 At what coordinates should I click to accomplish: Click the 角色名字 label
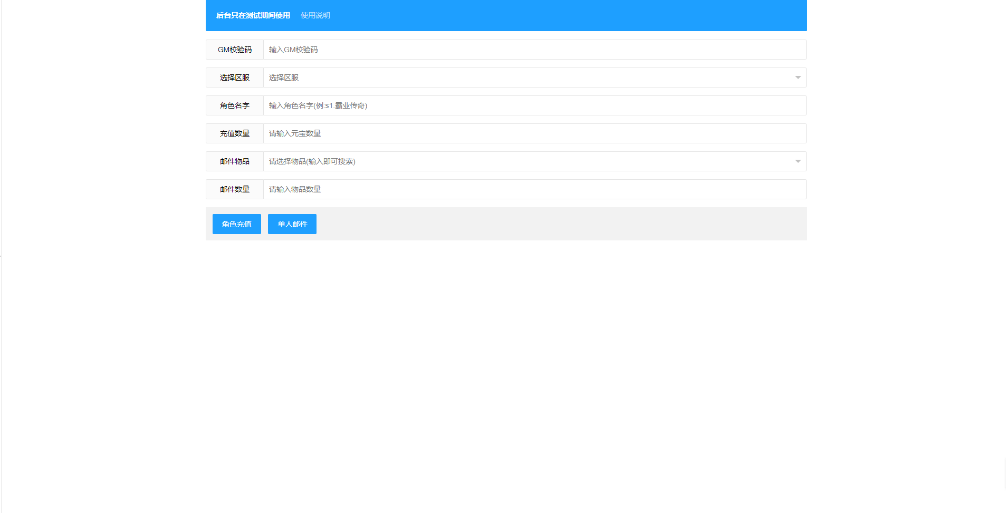click(235, 105)
